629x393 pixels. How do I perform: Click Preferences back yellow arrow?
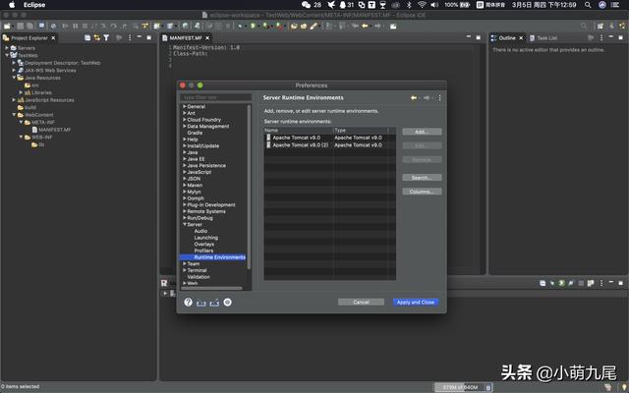tap(413, 98)
